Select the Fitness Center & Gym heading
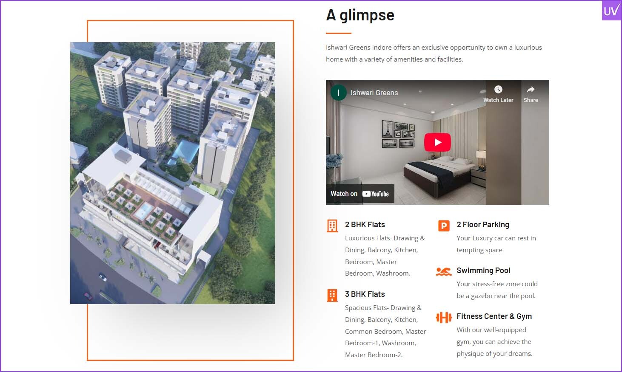Viewport: 622px width, 372px height. point(494,316)
